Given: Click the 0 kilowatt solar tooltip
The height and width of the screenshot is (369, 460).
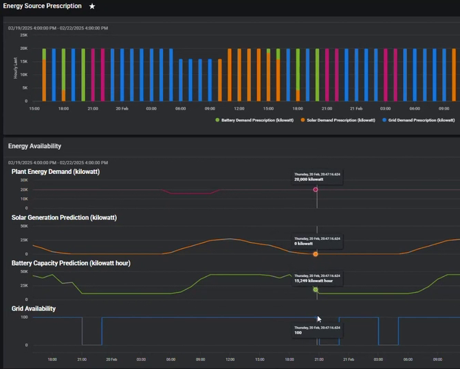Looking at the screenshot, I should tap(316, 241).
